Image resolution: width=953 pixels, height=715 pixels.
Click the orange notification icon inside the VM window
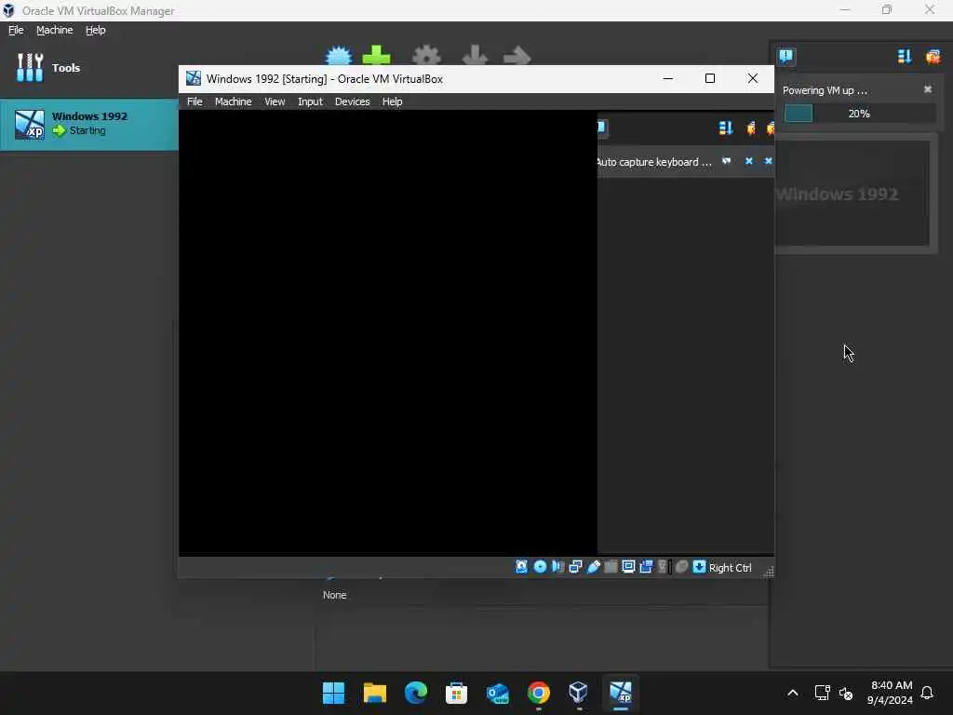tap(751, 128)
